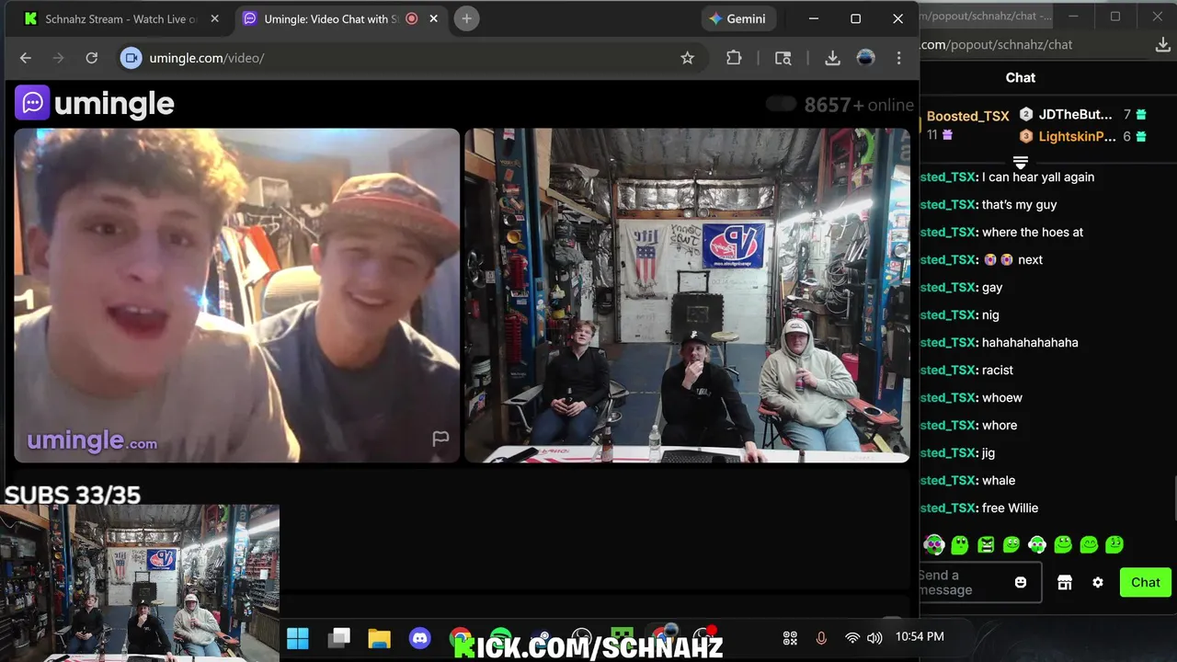Send message with green Chat button

click(1146, 582)
